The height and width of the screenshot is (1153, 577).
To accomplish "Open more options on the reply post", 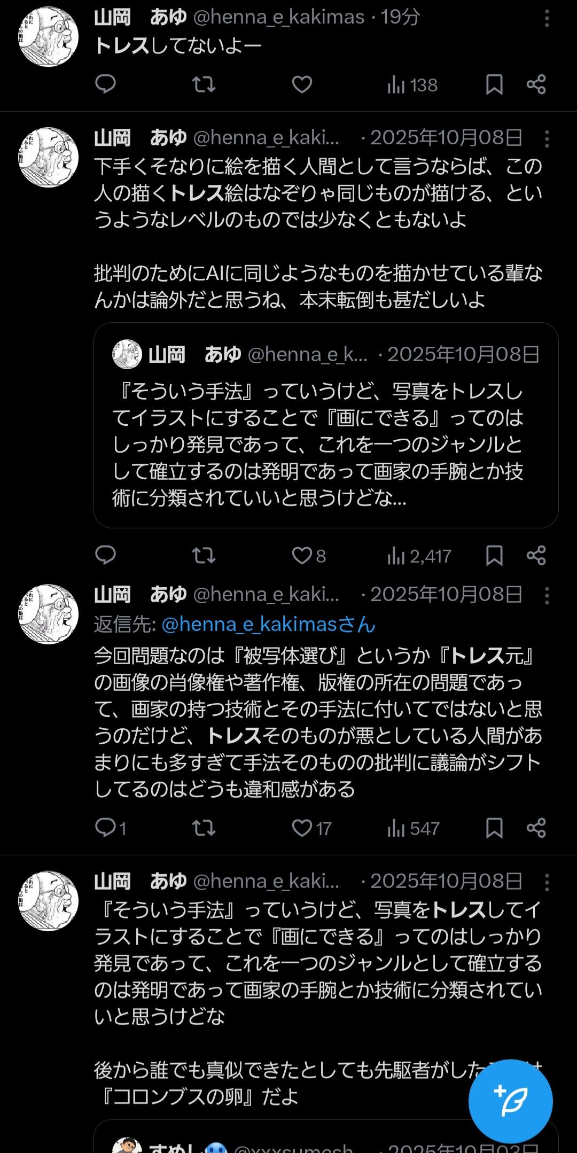I will [x=547, y=596].
